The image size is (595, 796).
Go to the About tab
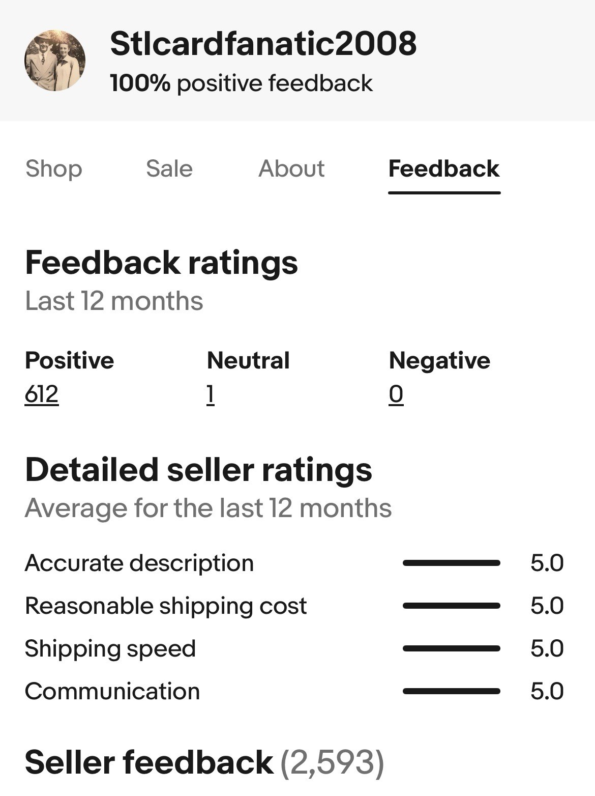(291, 168)
